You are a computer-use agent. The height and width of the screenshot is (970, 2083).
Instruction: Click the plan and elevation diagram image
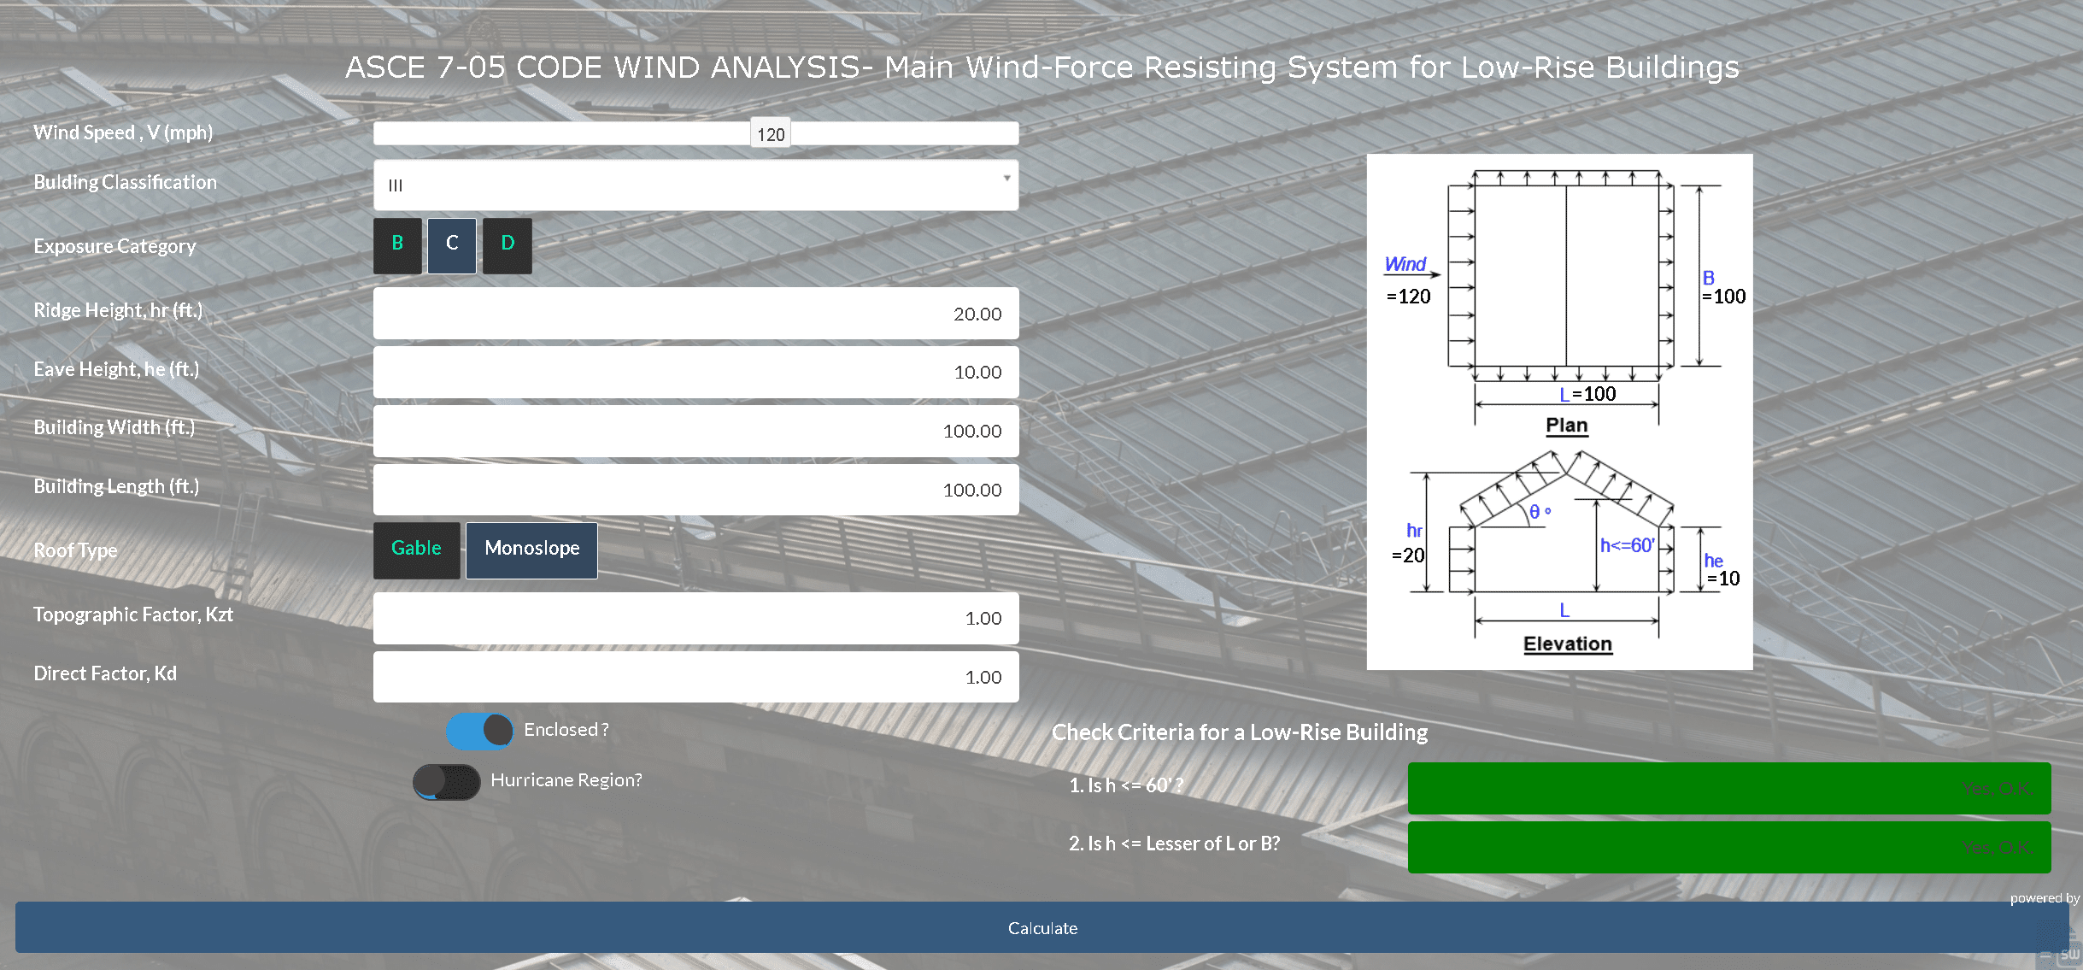(1559, 411)
